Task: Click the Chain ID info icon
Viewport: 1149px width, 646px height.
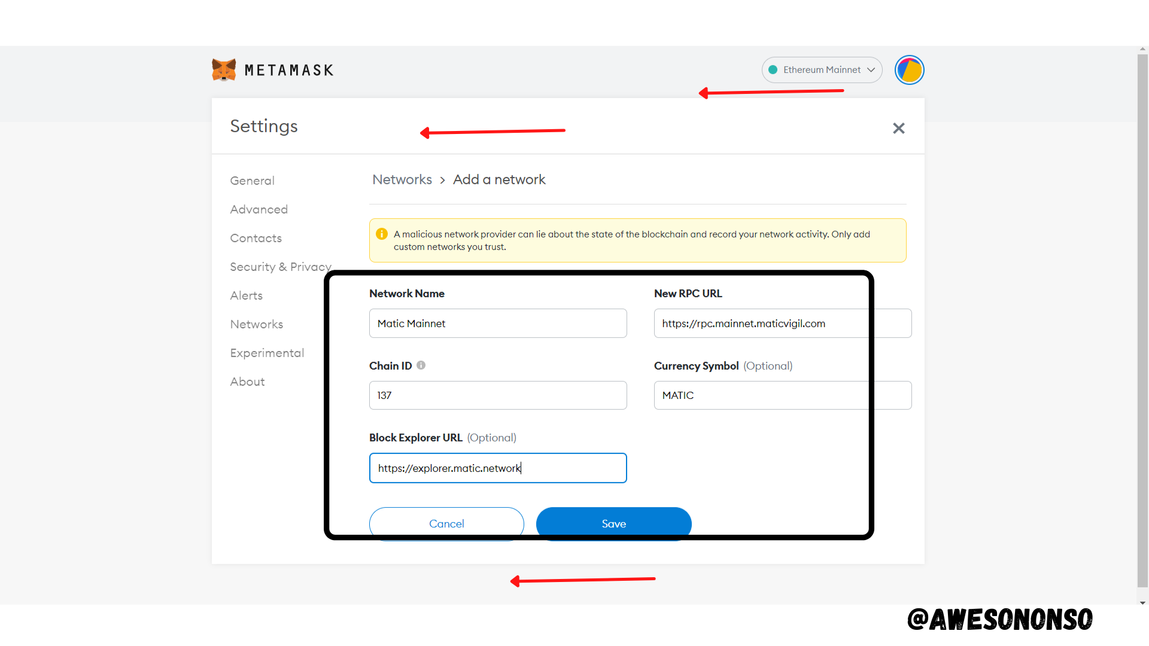Action: coord(421,365)
